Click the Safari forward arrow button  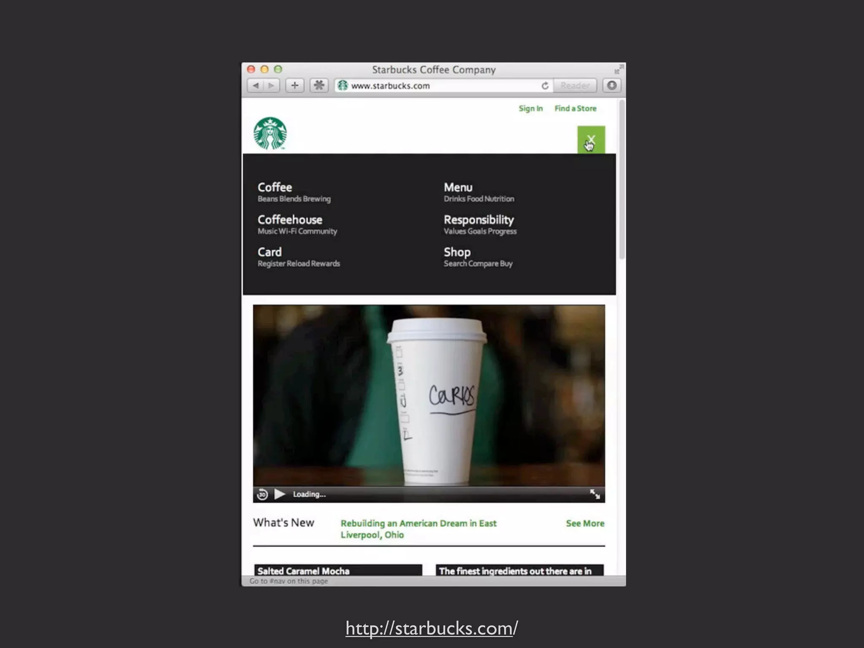coord(271,86)
